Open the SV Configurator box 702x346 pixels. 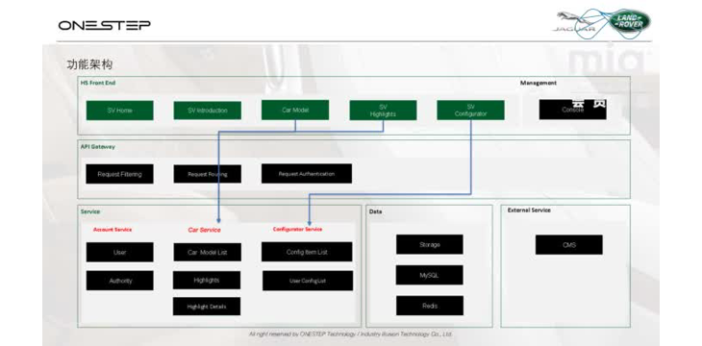coord(470,111)
